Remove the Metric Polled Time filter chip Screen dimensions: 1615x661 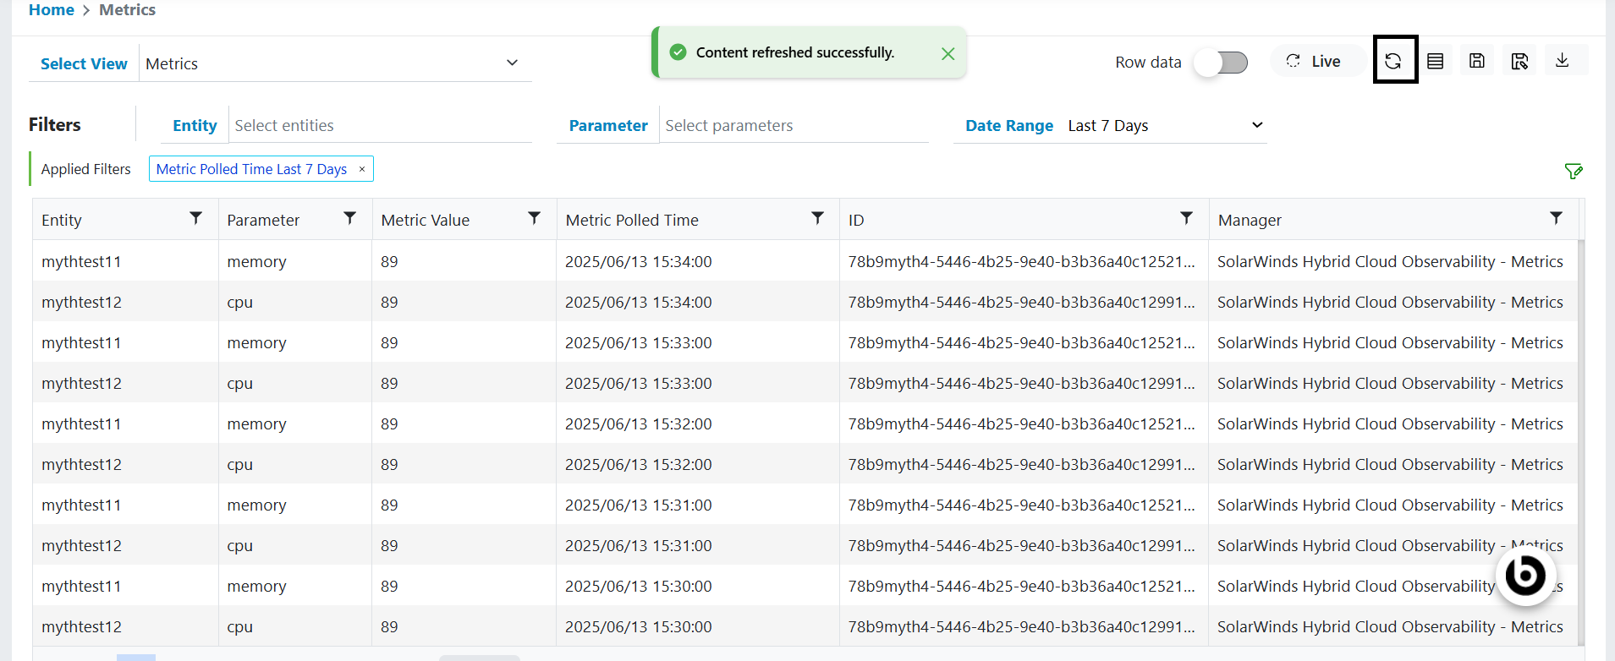(x=362, y=169)
